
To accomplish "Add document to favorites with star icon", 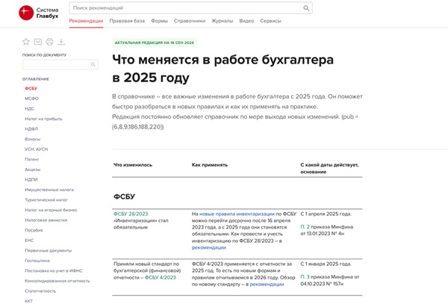I will point(26,42).
